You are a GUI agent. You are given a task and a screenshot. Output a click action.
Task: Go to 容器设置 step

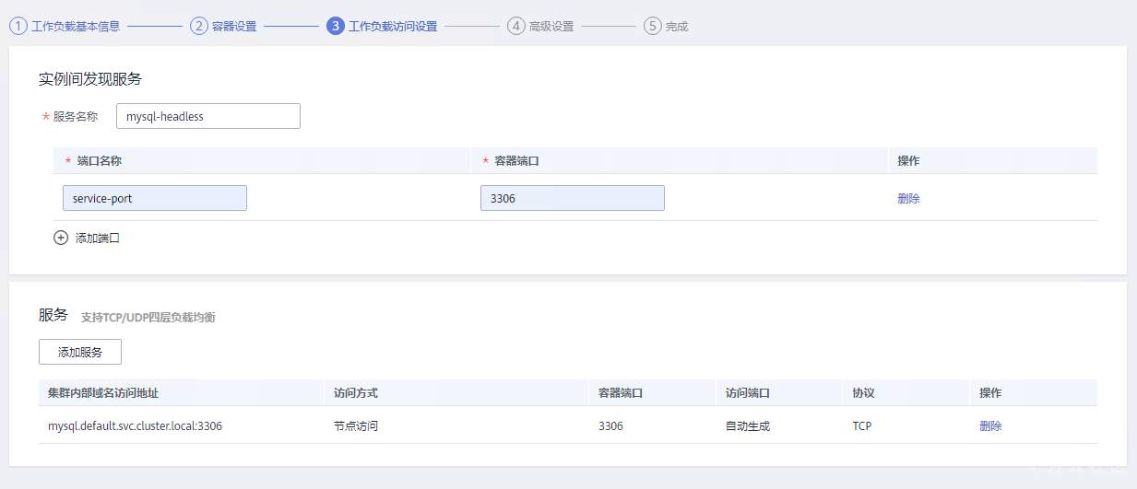tap(234, 27)
